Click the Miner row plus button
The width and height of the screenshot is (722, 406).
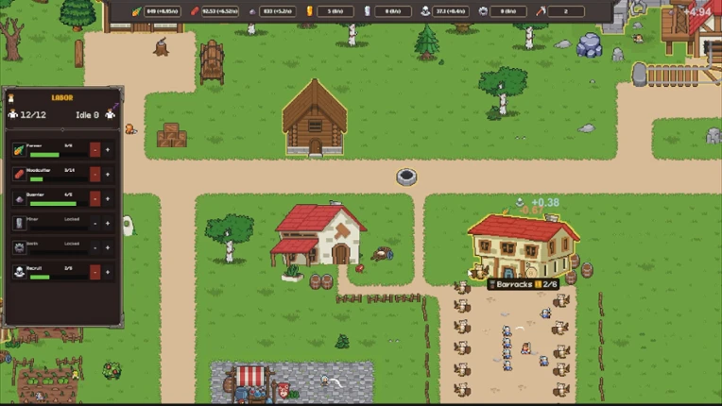point(108,223)
